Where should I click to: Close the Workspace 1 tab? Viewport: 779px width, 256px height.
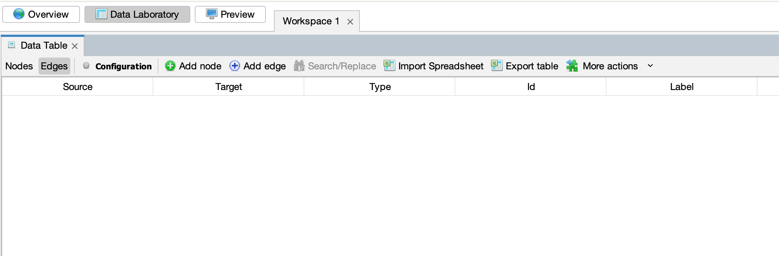[x=350, y=22]
